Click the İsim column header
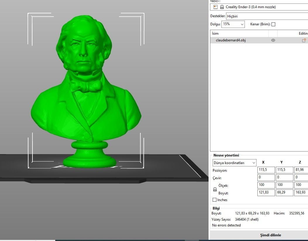The width and height of the screenshot is (308, 241). click(x=239, y=34)
